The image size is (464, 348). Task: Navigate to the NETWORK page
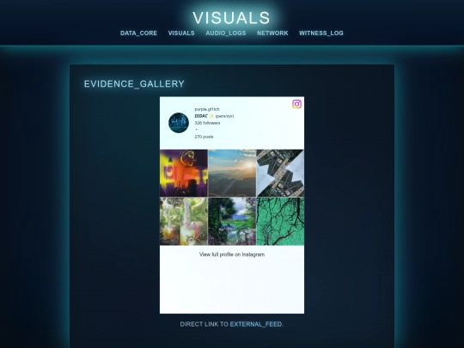tap(272, 34)
